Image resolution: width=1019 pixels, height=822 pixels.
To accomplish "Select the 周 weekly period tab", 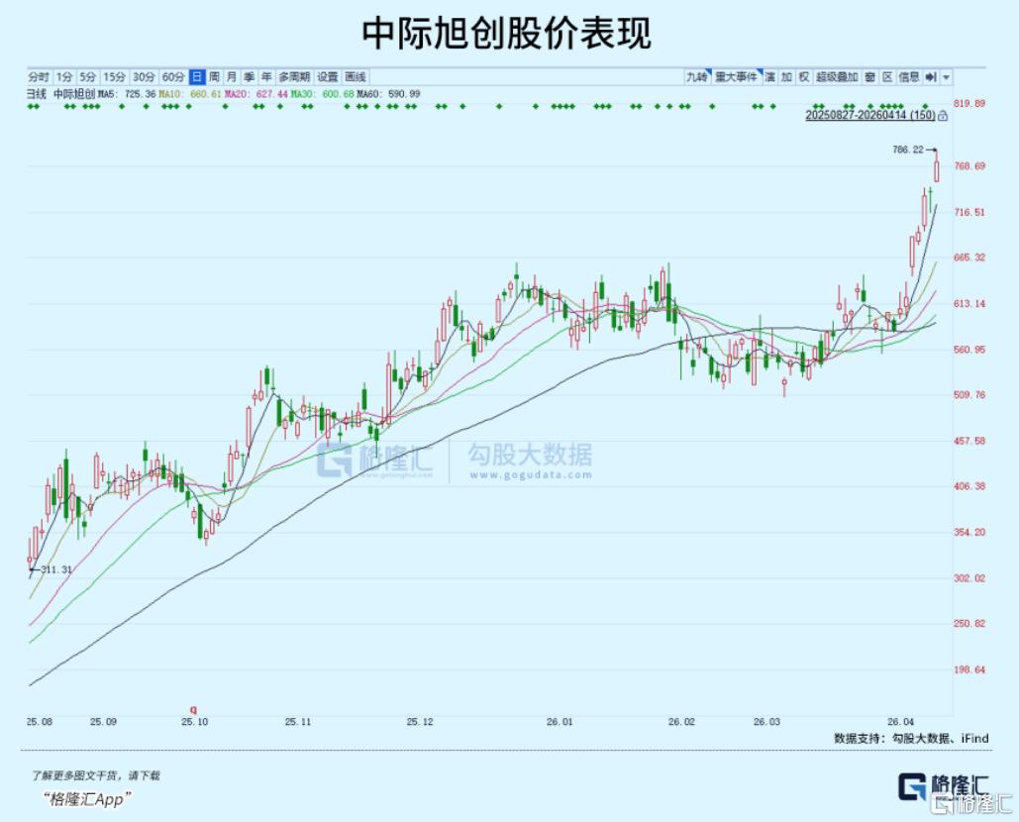I will click(214, 76).
